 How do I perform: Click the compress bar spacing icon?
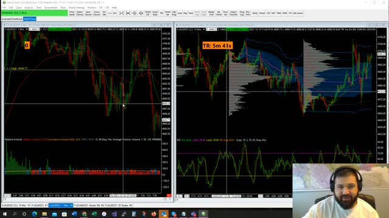point(128,13)
